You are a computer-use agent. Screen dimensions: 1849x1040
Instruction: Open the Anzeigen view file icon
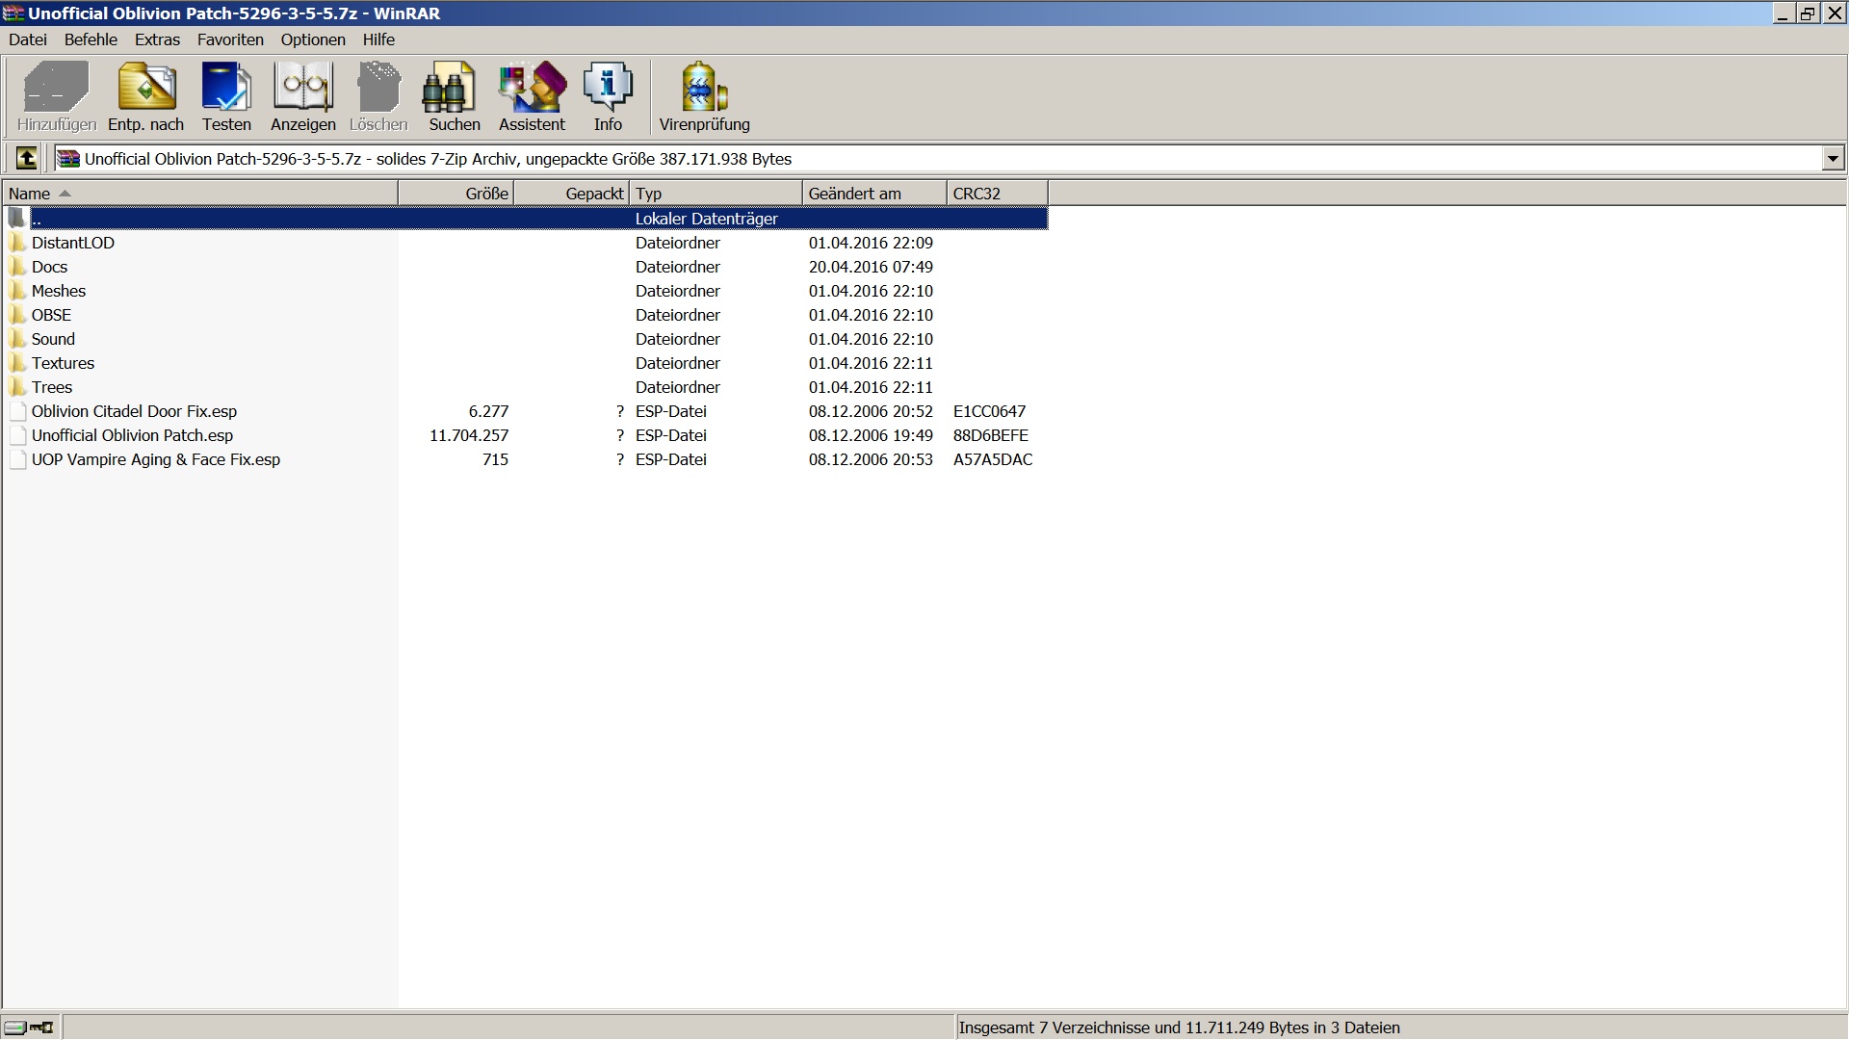click(303, 96)
